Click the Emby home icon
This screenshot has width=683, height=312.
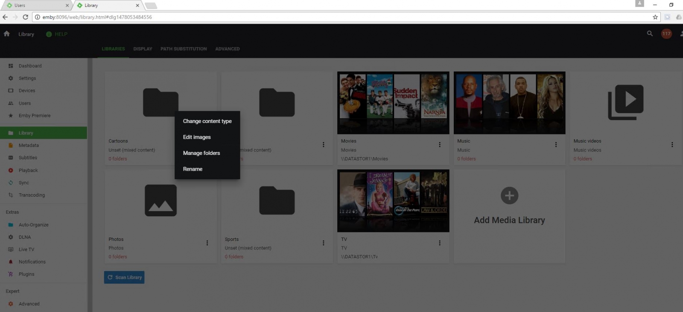(7, 34)
